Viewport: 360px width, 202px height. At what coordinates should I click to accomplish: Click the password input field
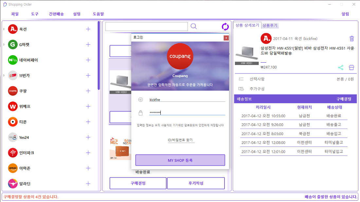tap(187, 113)
